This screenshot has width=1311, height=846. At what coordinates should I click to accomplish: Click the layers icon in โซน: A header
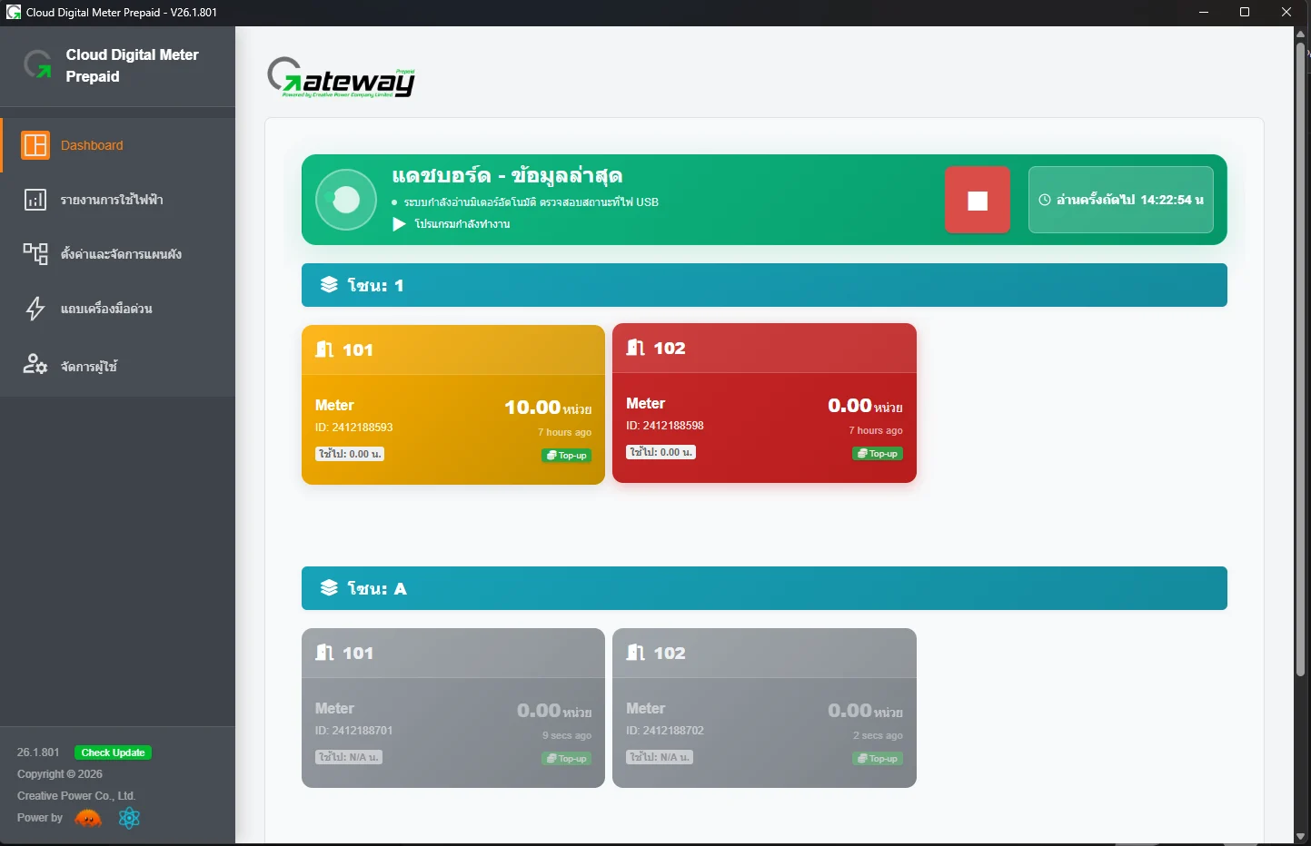329,588
